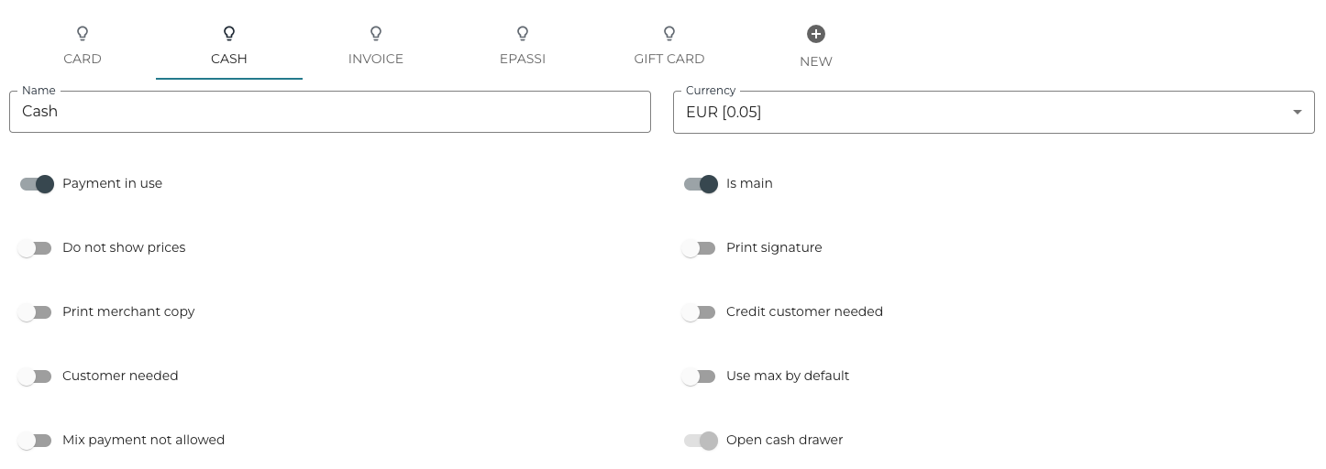Click the lightbulb icon above CARD
Screen dimensions: 1326x469
point(83,34)
